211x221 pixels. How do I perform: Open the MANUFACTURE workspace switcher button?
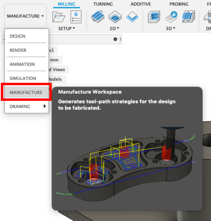(26, 16)
